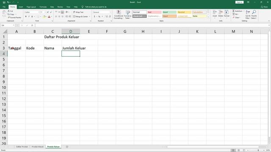Open Sort & Filter

[x=248, y=15]
